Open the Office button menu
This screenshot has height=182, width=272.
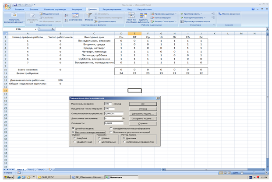point(7,7)
